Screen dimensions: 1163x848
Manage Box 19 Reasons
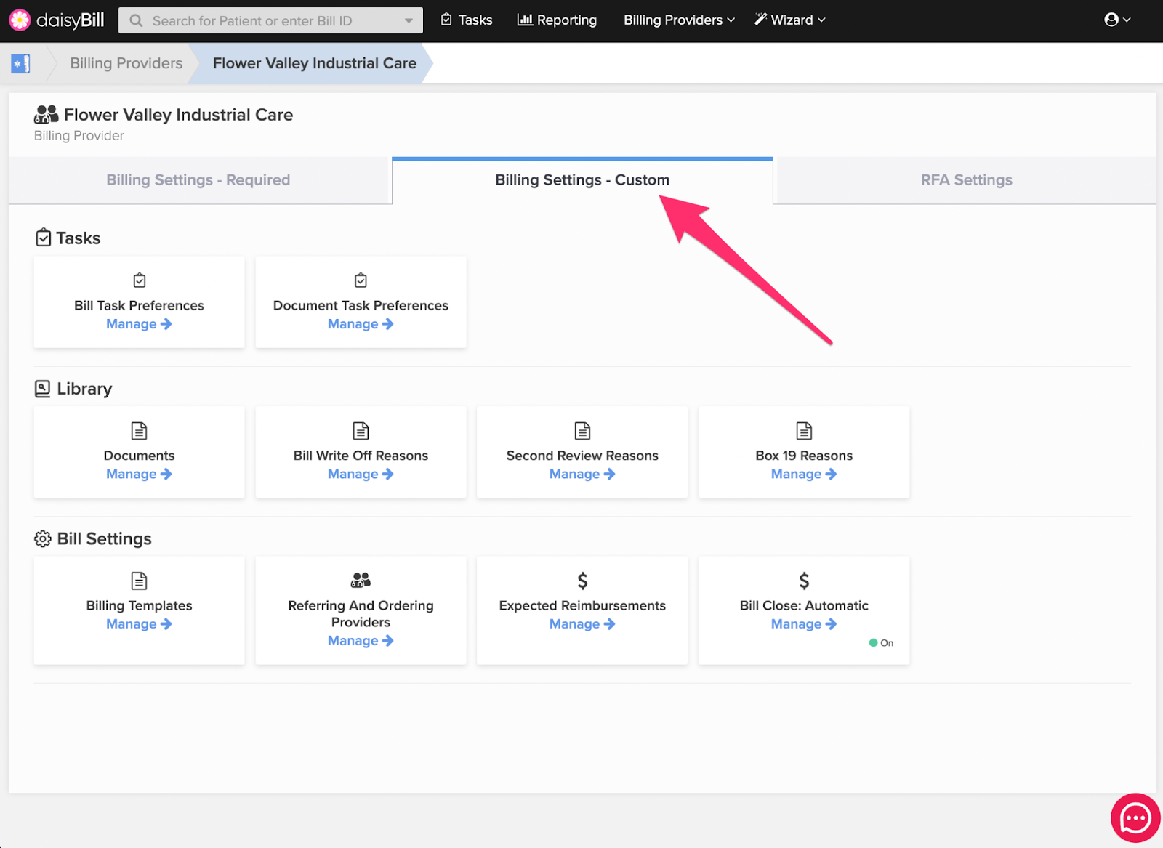[x=804, y=474]
